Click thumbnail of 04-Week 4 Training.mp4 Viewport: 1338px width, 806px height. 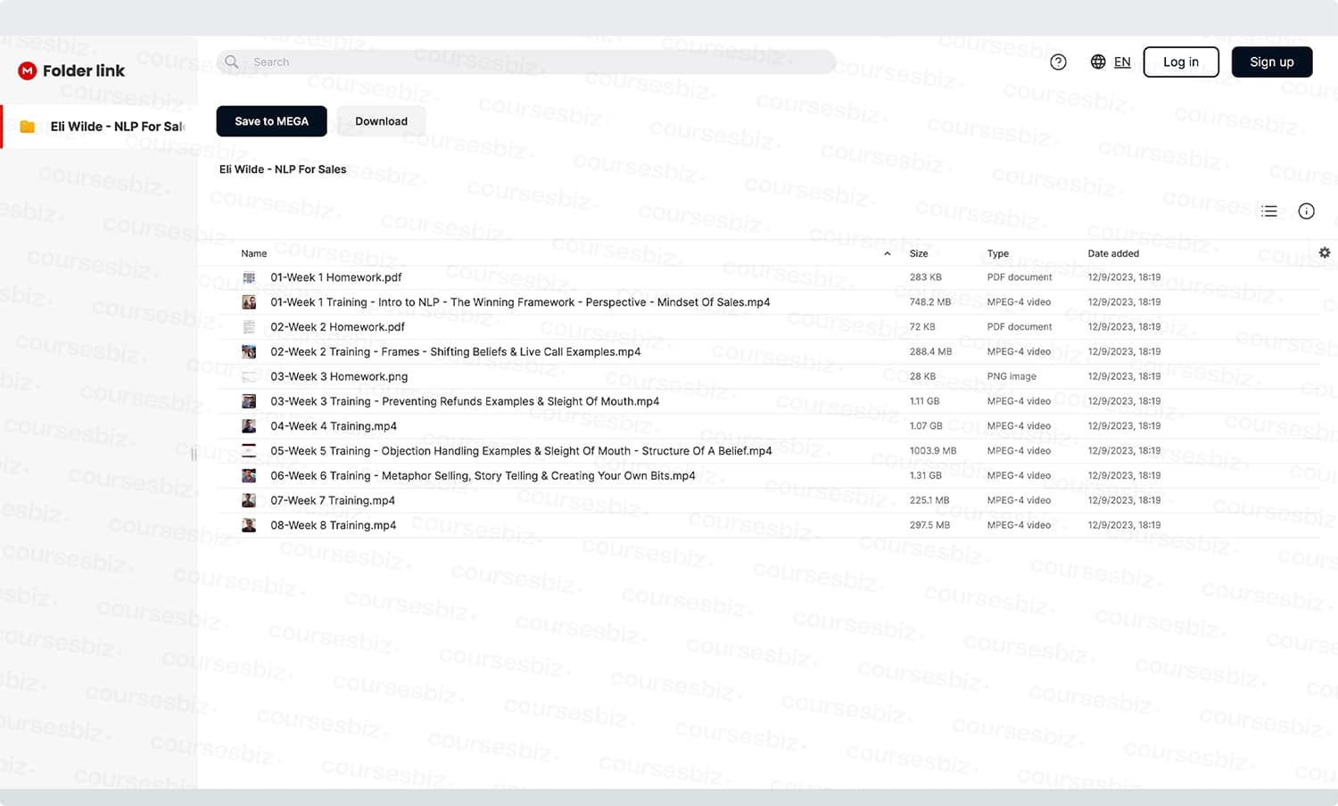249,426
